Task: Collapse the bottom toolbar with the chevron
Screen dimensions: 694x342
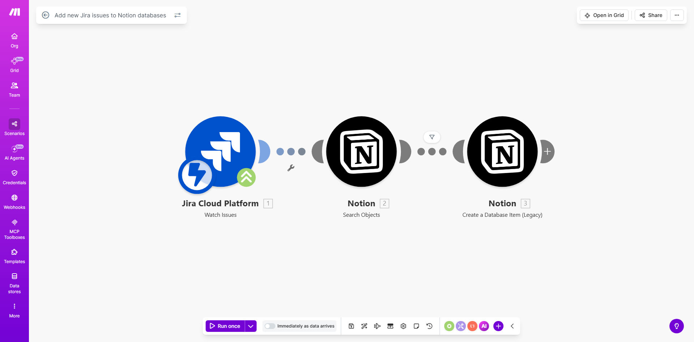Action: point(512,326)
